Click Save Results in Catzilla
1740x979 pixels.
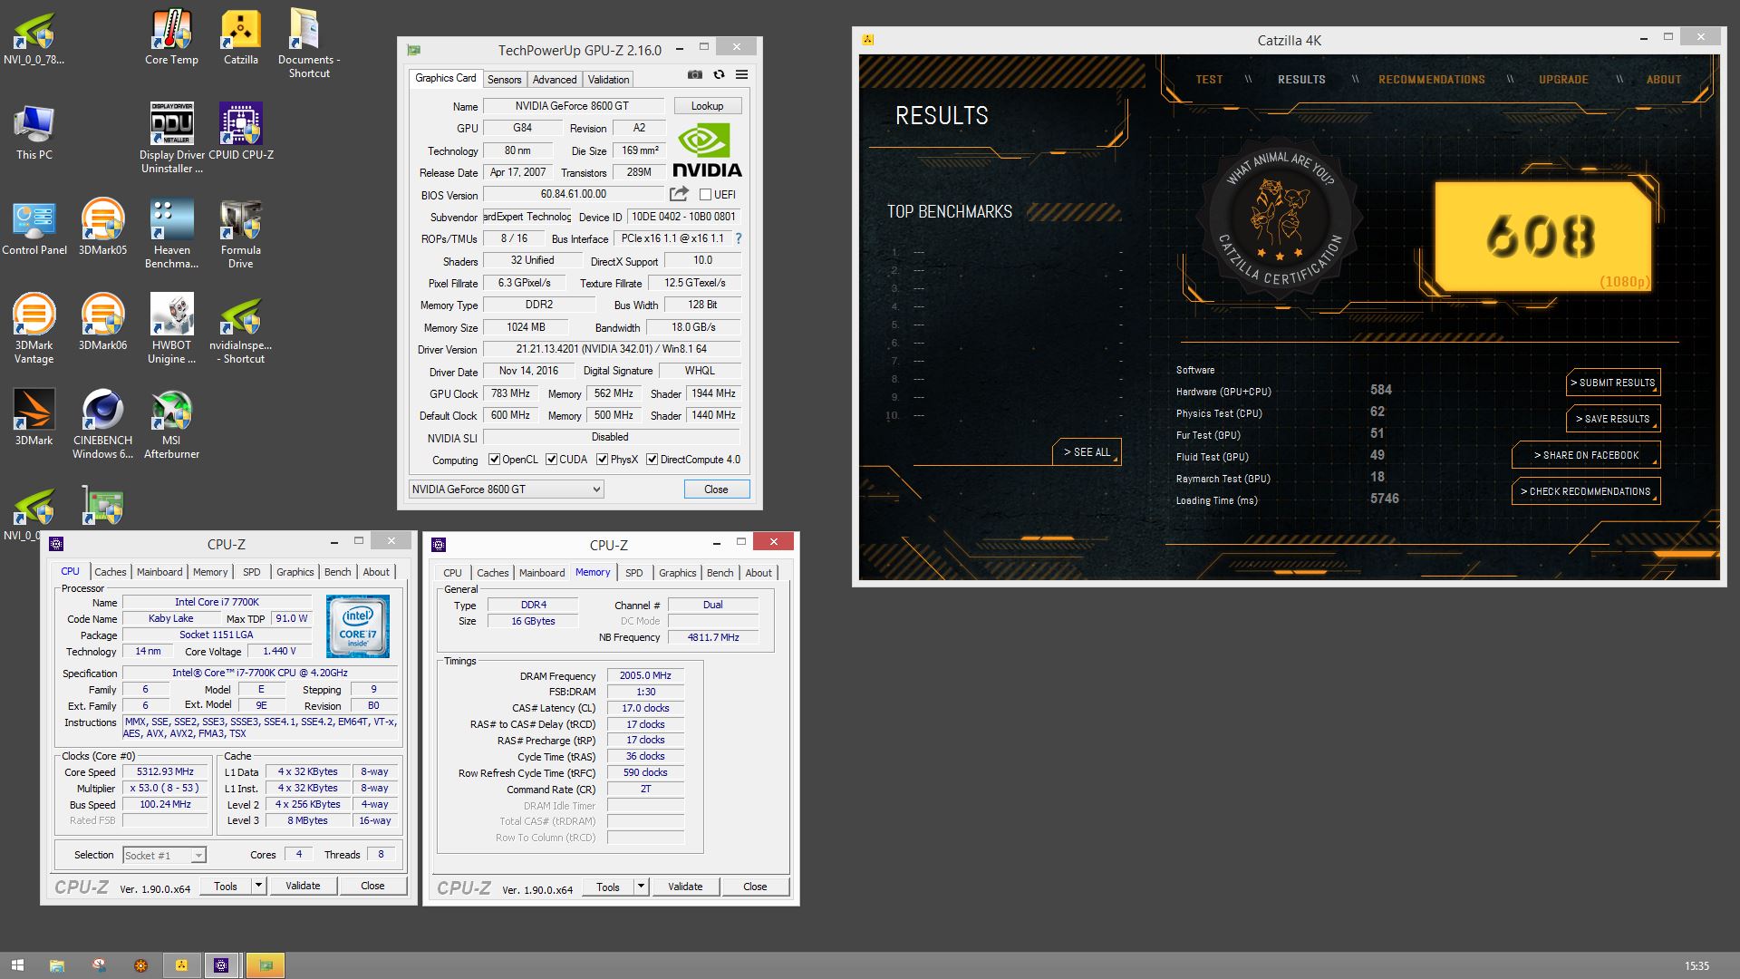1613,419
